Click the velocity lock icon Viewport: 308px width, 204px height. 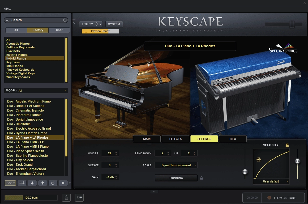(x=287, y=145)
